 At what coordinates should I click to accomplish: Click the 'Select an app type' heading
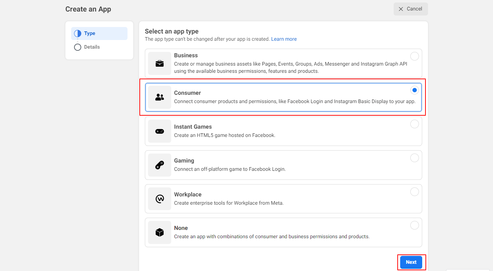[x=172, y=31]
